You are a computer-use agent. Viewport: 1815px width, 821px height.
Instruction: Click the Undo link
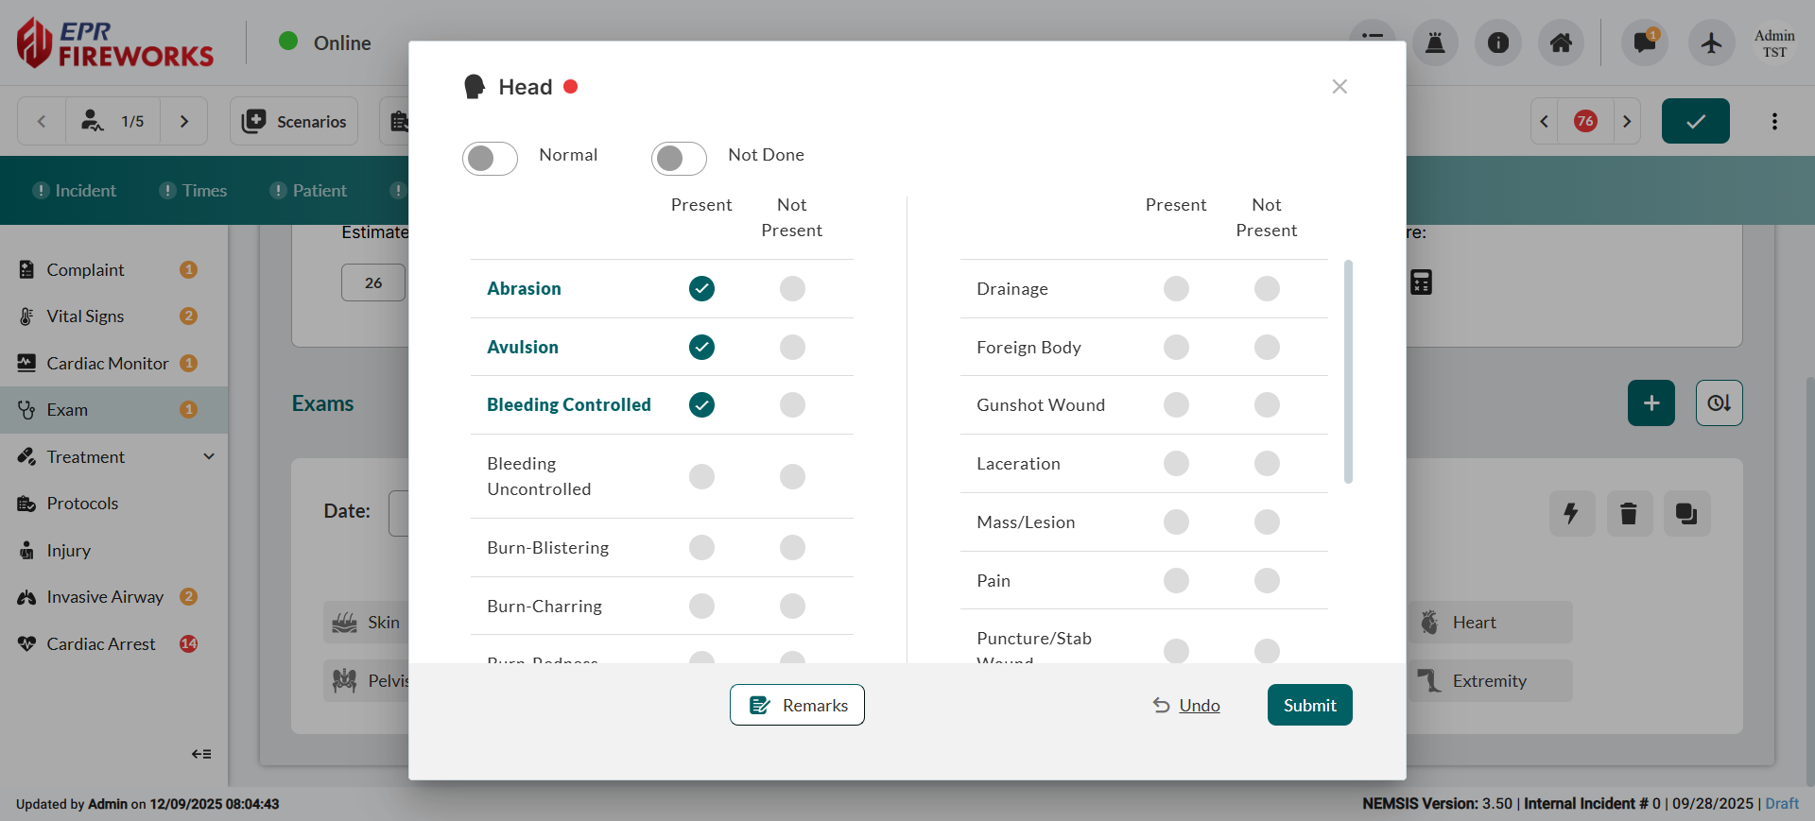pyautogui.click(x=1199, y=705)
